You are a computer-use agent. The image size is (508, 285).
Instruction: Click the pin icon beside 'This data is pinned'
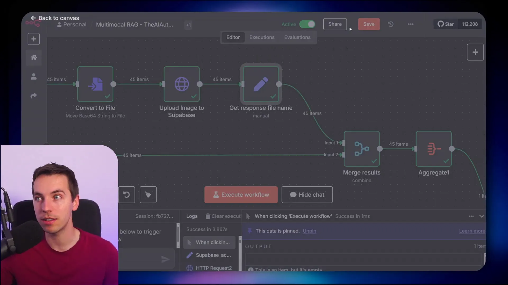(x=250, y=231)
